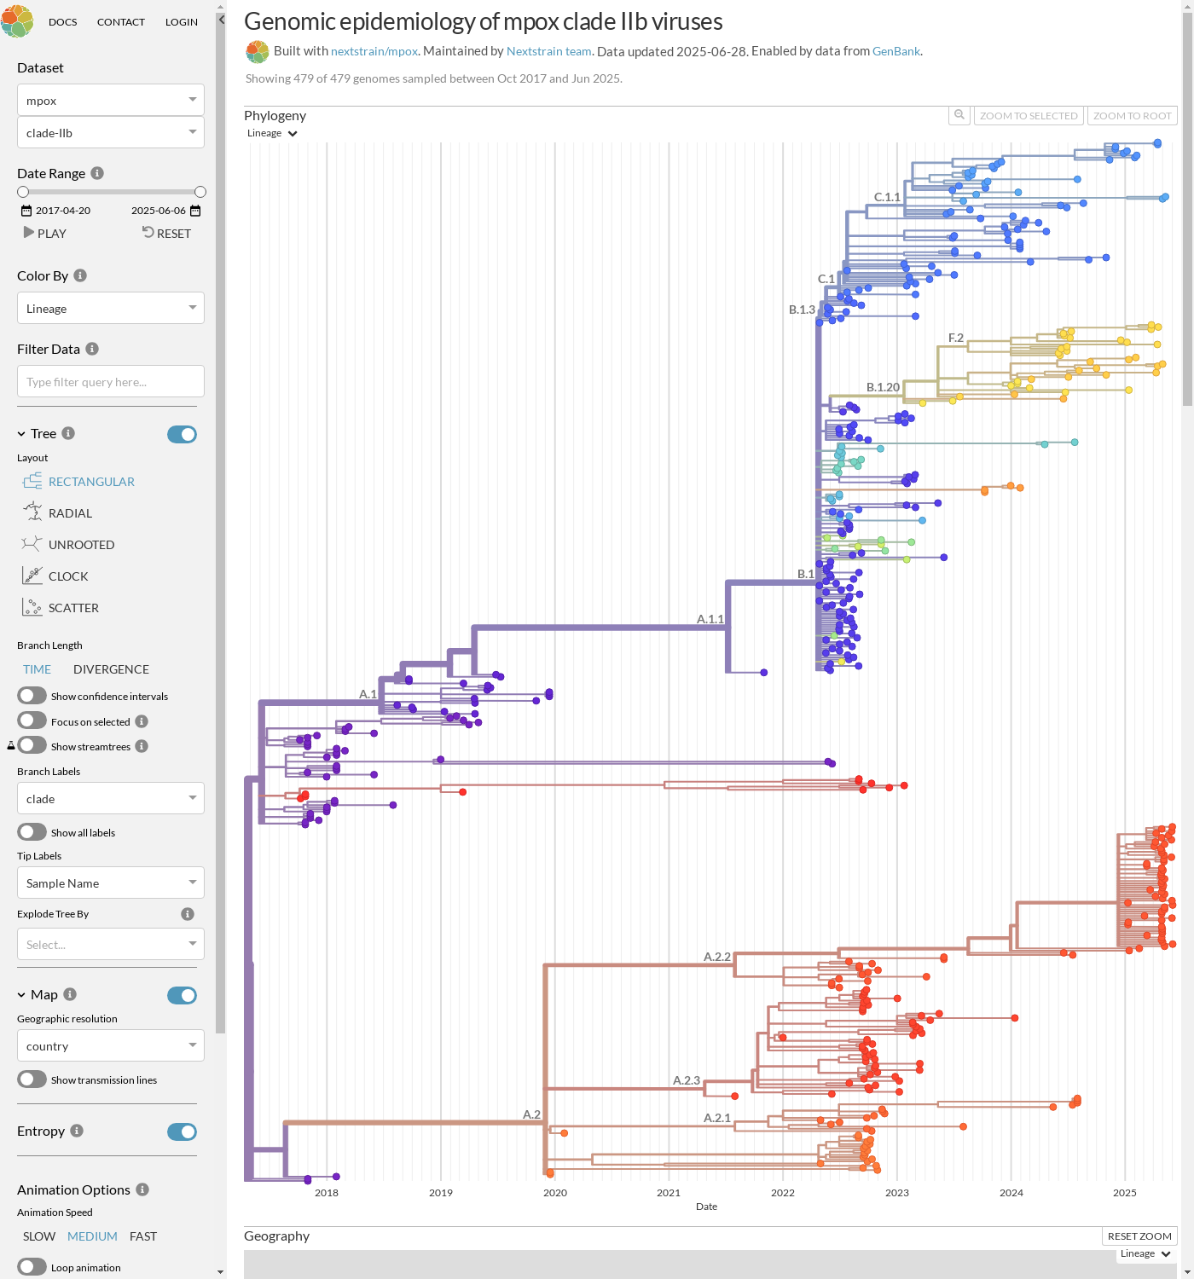Select the Radial tree layout icon
Screen dimensions: 1194x1279
(32, 512)
